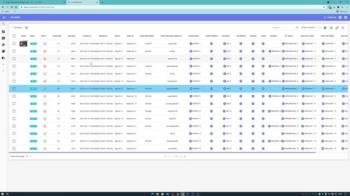Sort by the Small Value column header
350x196 pixels.
pos(57,36)
